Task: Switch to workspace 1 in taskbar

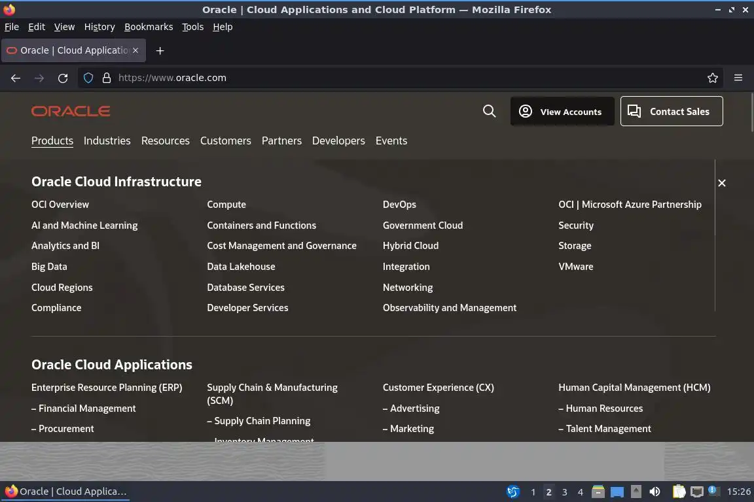Action: click(533, 492)
